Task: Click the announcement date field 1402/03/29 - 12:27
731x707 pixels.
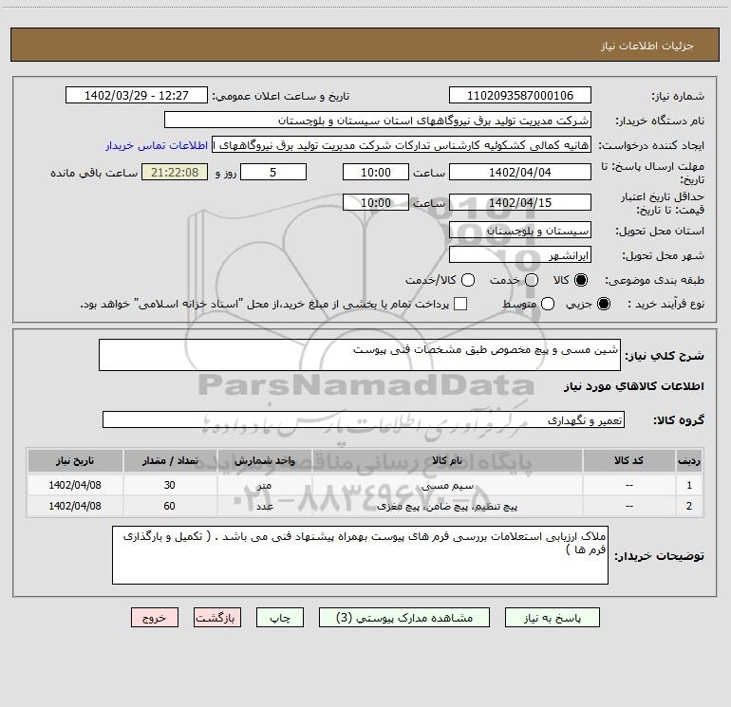Action: tap(136, 95)
